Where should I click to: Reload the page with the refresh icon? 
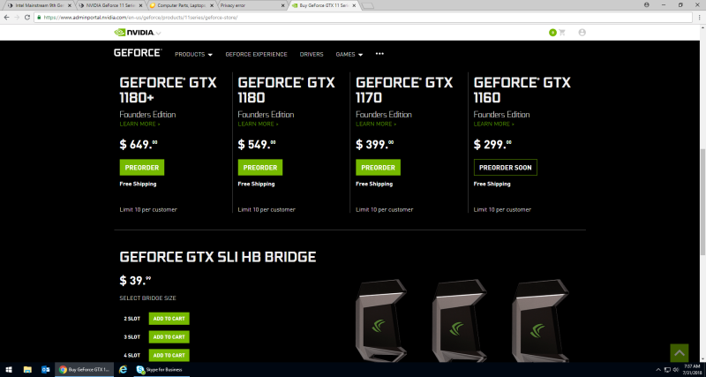[27, 18]
